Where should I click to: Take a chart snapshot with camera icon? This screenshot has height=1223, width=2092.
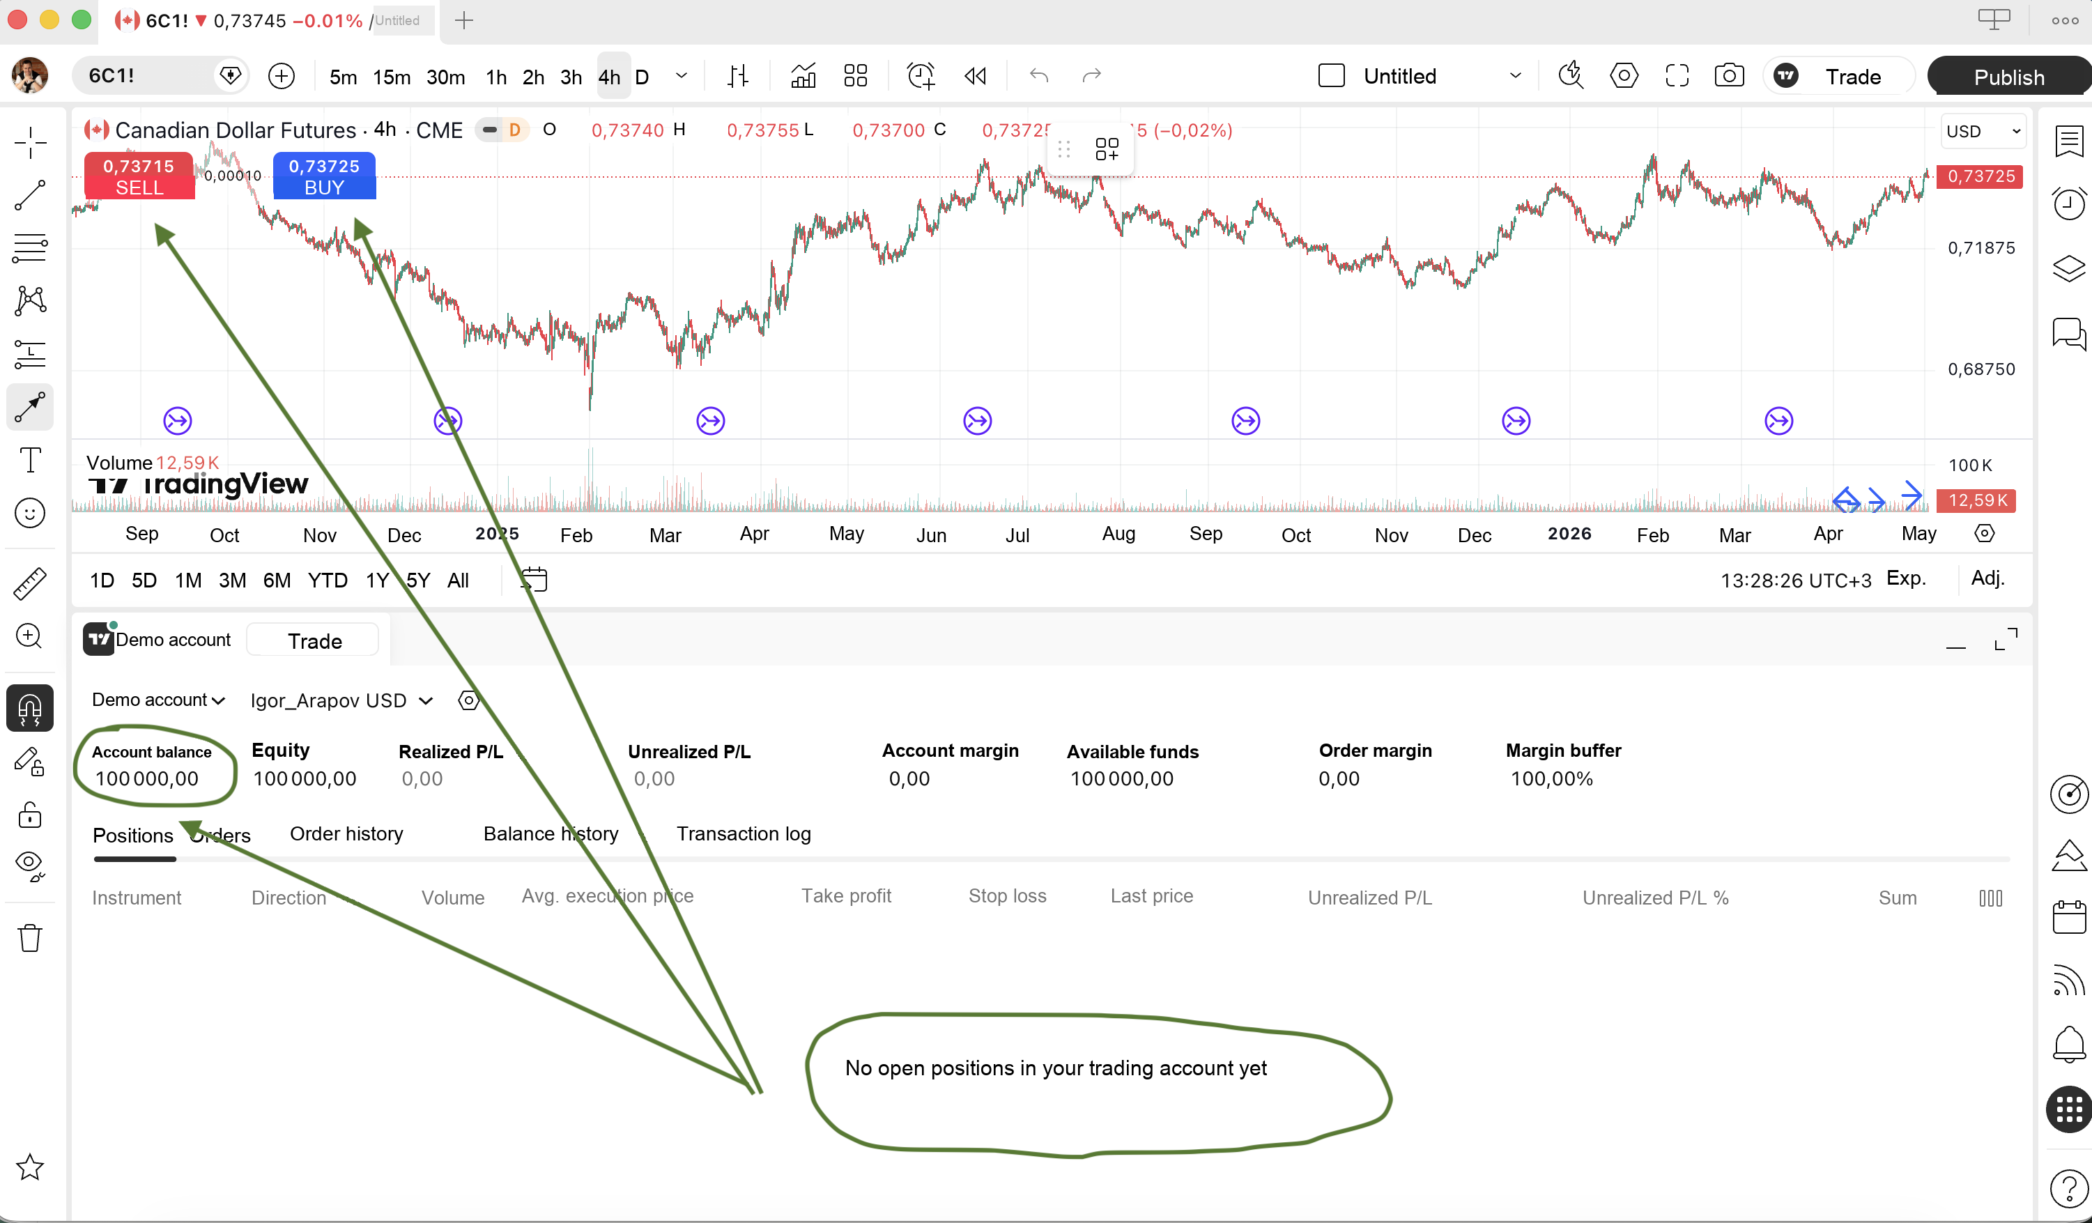[x=1728, y=77]
